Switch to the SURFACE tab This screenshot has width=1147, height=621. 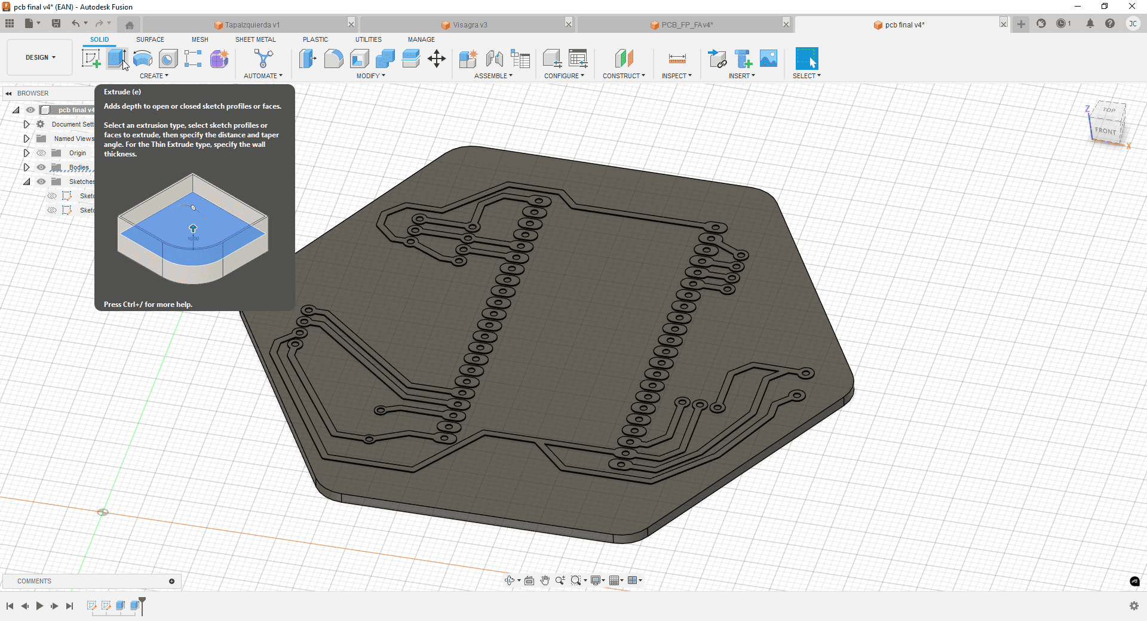click(150, 39)
